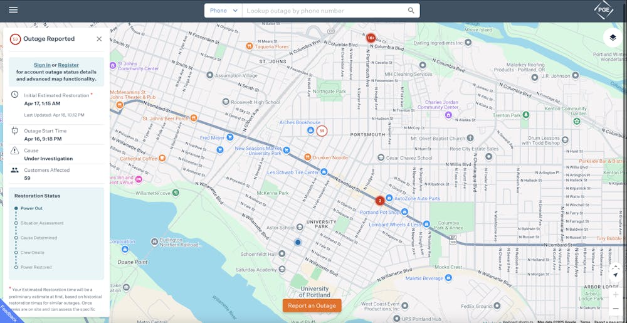Close the Outage Reported panel
This screenshot has width=627, height=323.
click(99, 39)
